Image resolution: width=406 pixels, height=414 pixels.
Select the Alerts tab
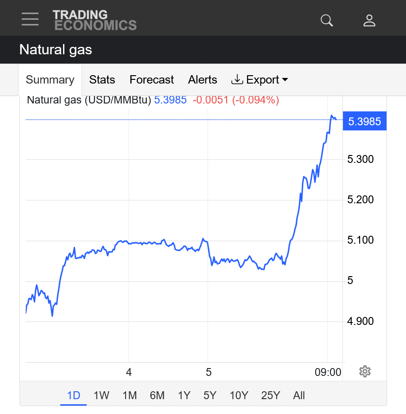(x=203, y=80)
